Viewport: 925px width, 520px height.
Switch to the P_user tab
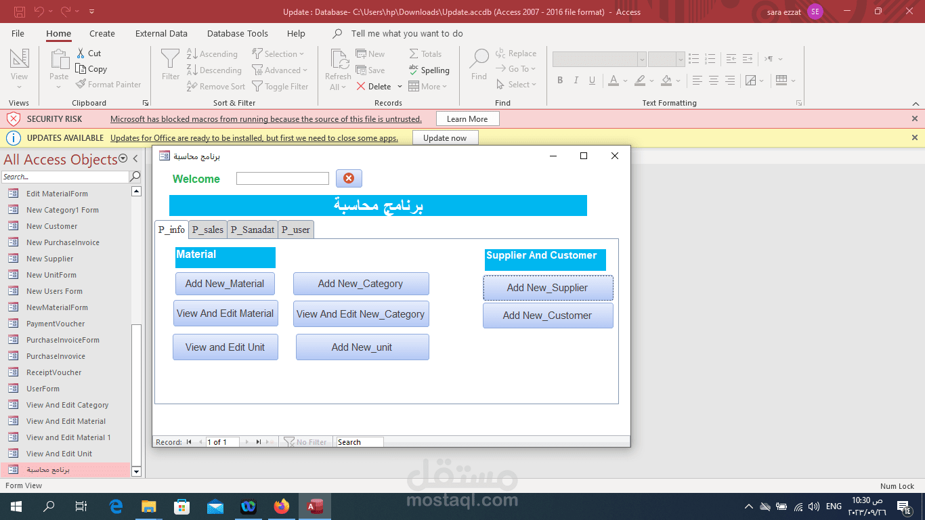tap(296, 230)
